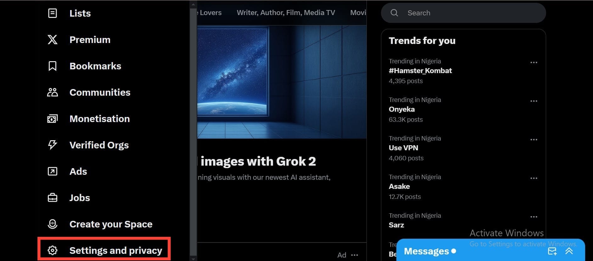
Task: Open the Ads menu item
Action: click(78, 171)
